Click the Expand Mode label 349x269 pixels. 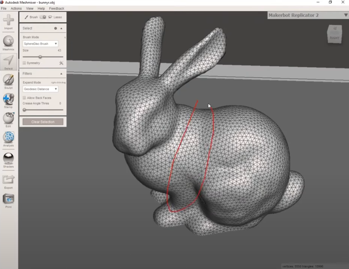tap(31, 82)
